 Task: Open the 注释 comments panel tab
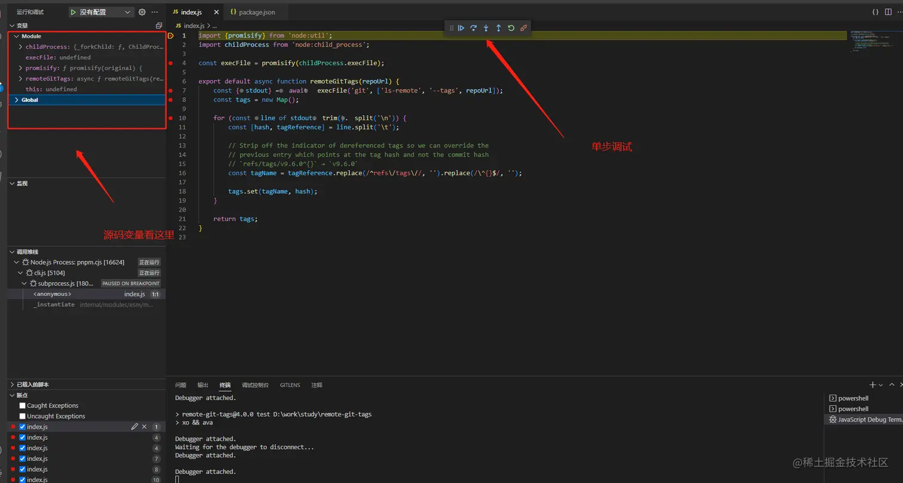[x=317, y=385]
